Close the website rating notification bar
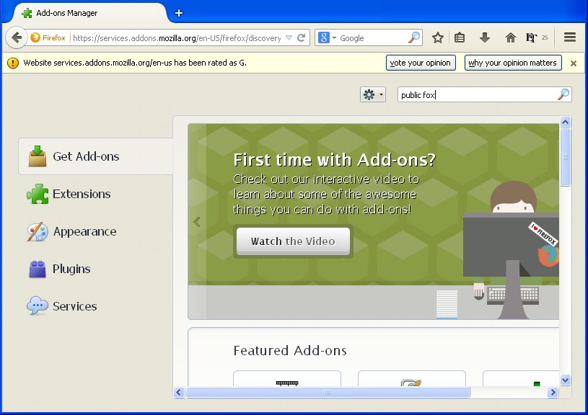 click(x=574, y=63)
